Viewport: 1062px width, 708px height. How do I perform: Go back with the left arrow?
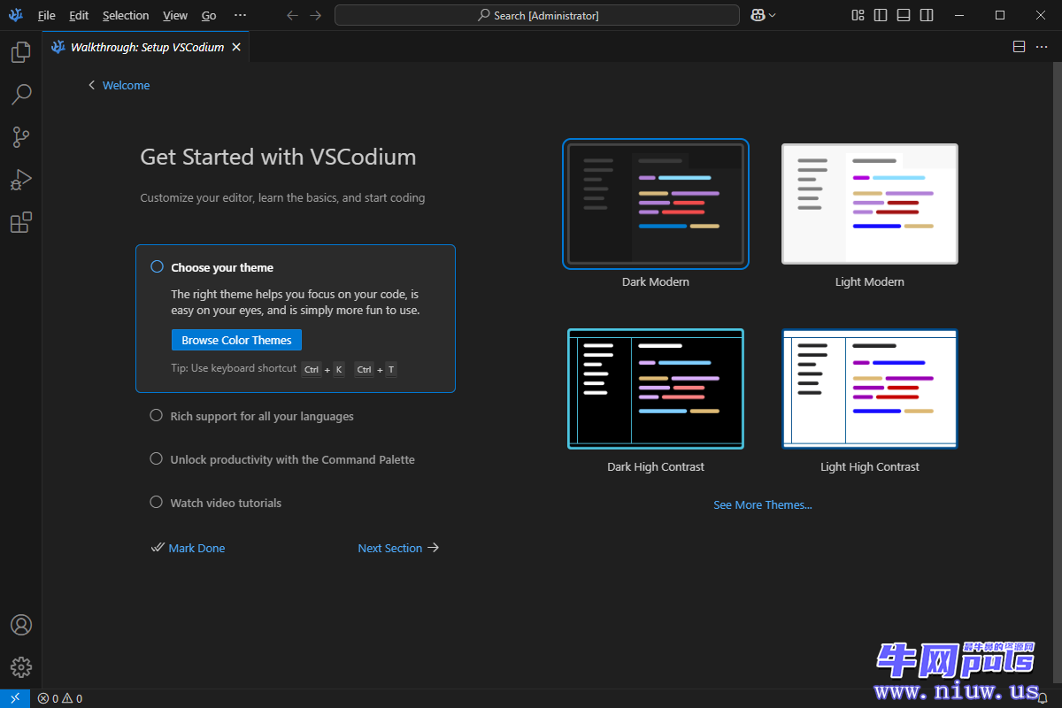pos(293,15)
